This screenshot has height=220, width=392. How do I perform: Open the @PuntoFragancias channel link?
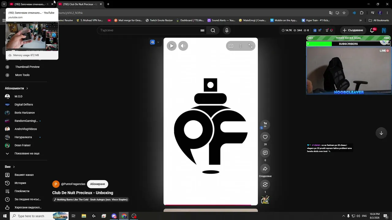pyautogui.click(x=73, y=184)
